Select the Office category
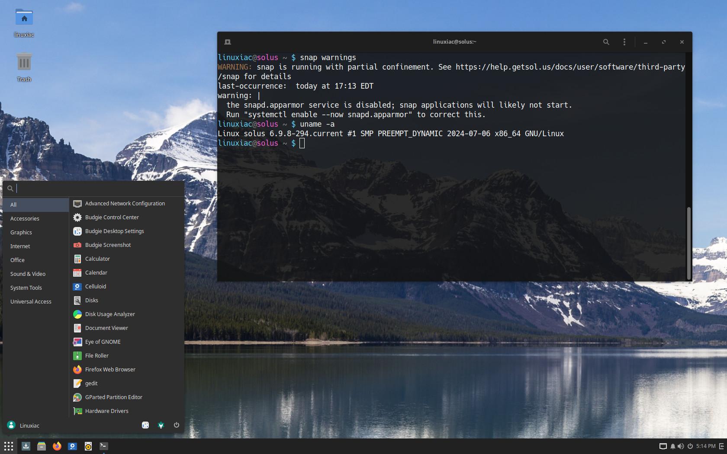The height and width of the screenshot is (454, 727). tap(36, 260)
